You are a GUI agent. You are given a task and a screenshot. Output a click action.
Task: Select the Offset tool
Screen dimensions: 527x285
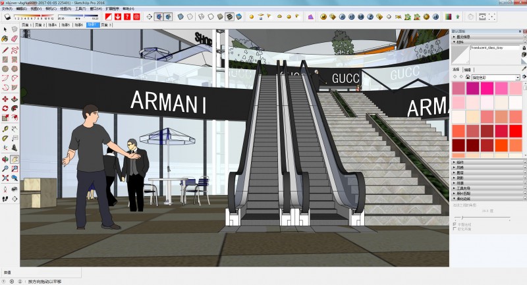click(x=14, y=118)
